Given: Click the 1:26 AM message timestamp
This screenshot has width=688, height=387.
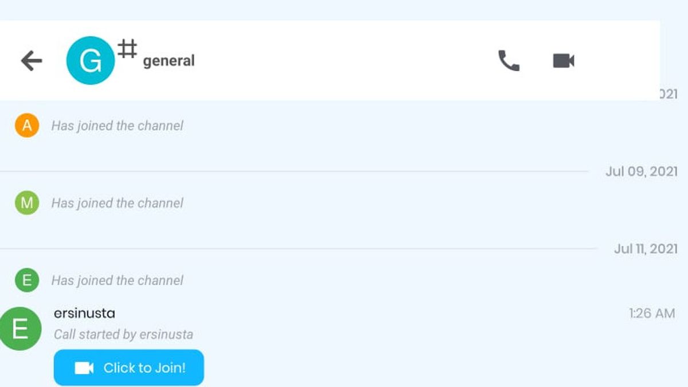Looking at the screenshot, I should (652, 313).
